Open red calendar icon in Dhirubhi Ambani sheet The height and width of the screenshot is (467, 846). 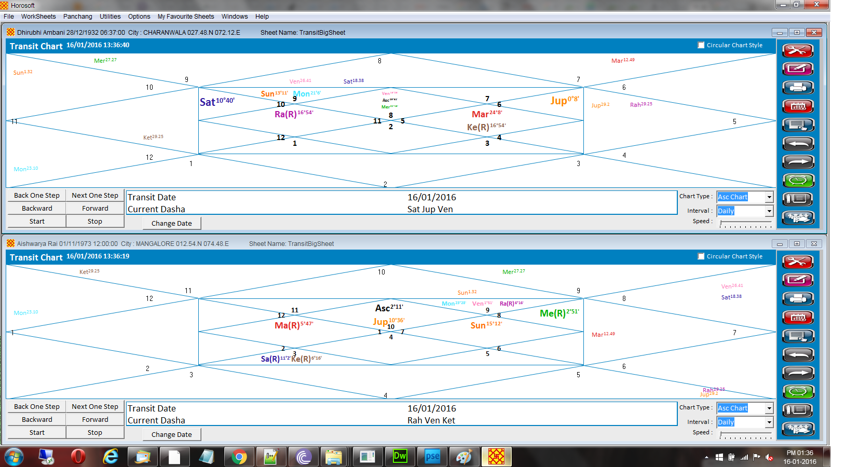coord(798,106)
